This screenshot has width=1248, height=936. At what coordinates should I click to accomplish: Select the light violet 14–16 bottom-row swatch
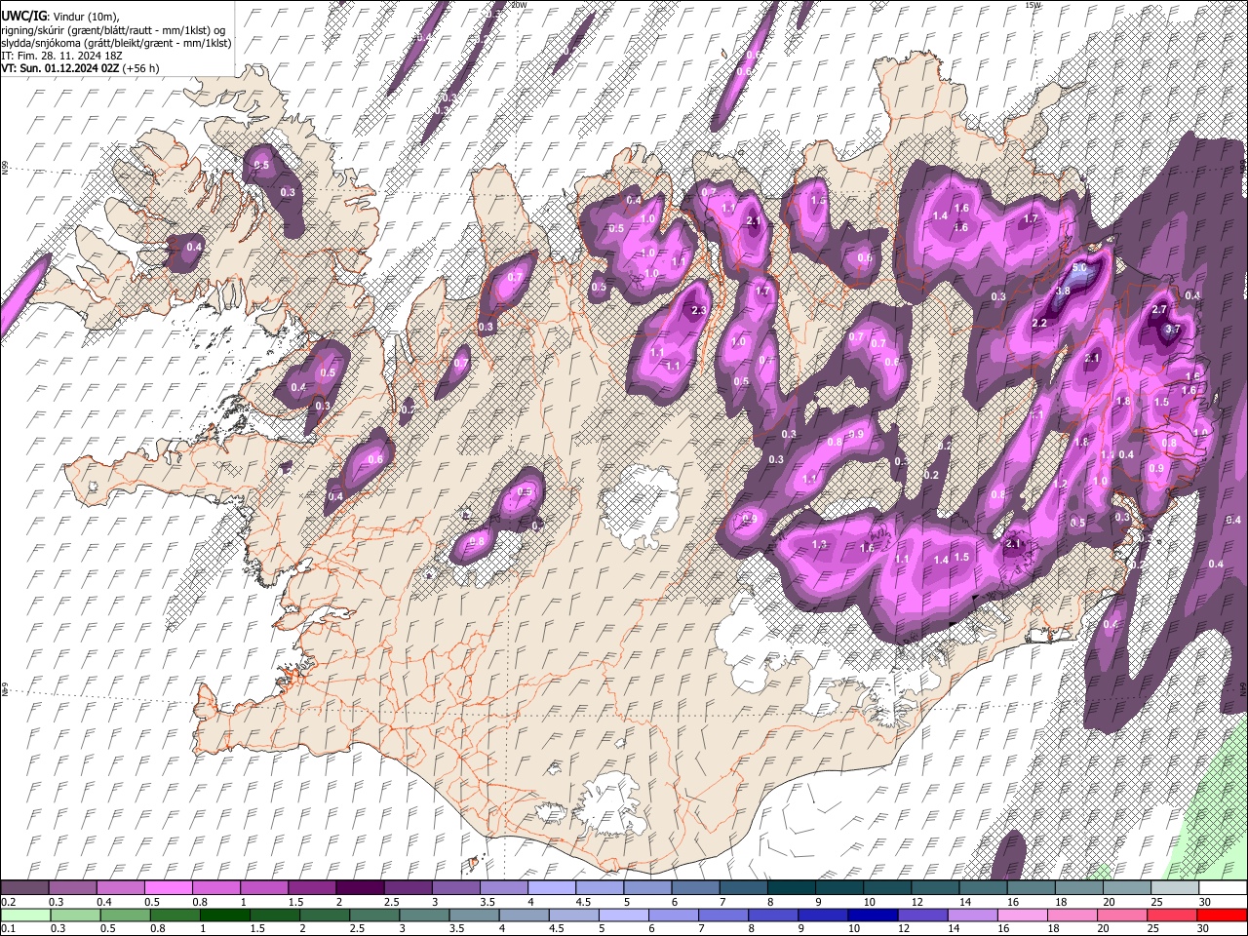pos(971,915)
